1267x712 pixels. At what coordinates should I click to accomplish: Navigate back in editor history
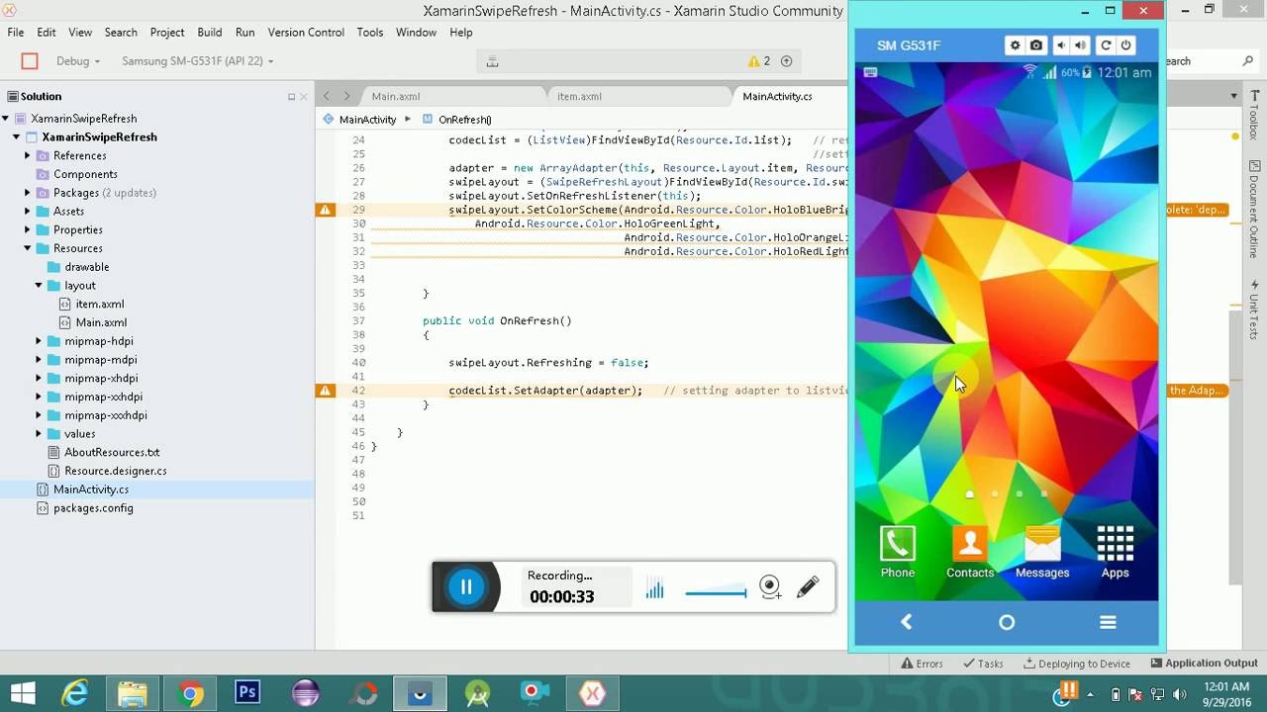[x=327, y=97]
